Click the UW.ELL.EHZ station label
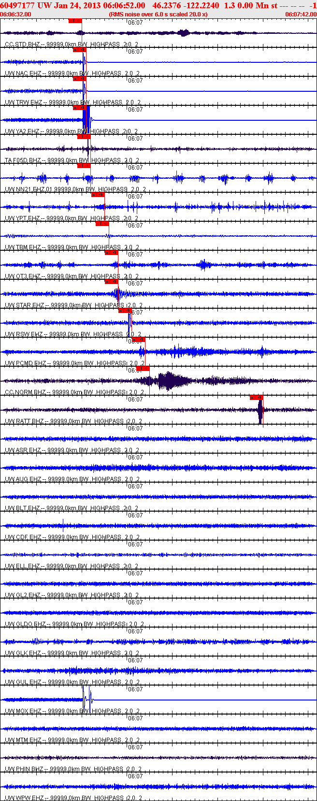This screenshot has width=317, height=801. pos(72,566)
